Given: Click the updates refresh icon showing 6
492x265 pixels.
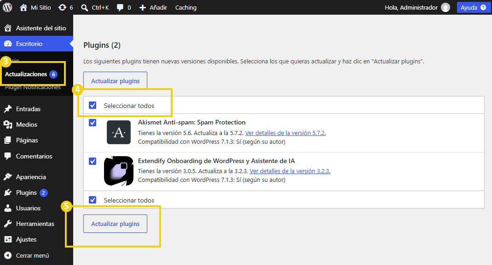Looking at the screenshot, I should (x=62, y=7).
